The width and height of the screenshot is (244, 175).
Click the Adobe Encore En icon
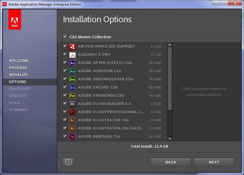pos(72,88)
